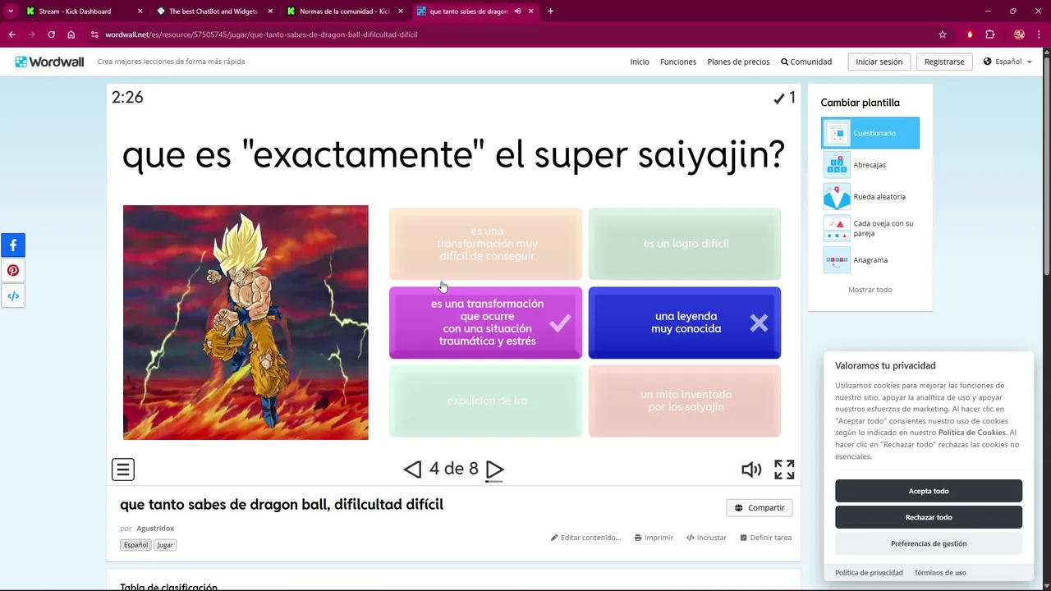Click the Compartir button
The image size is (1051, 591).
click(760, 508)
